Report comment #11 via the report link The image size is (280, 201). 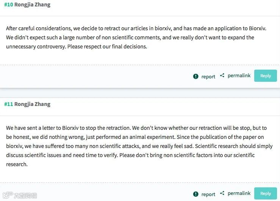pos(208,194)
